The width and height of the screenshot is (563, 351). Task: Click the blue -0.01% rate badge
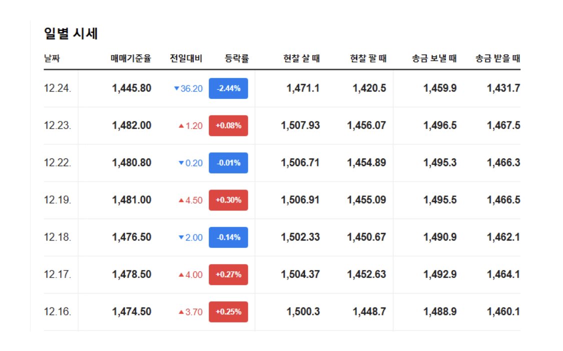click(x=228, y=163)
